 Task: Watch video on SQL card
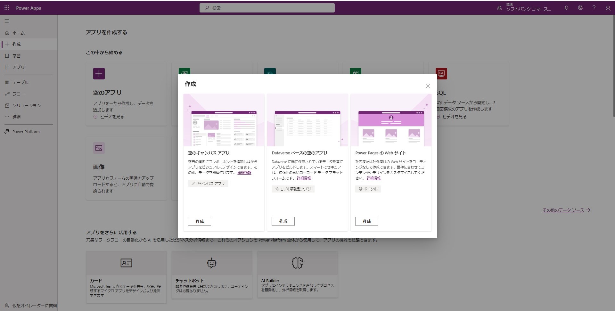[x=452, y=117]
